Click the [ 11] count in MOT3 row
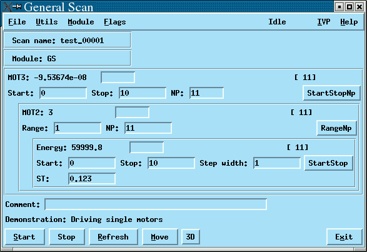The image size is (367, 252). click(x=305, y=78)
